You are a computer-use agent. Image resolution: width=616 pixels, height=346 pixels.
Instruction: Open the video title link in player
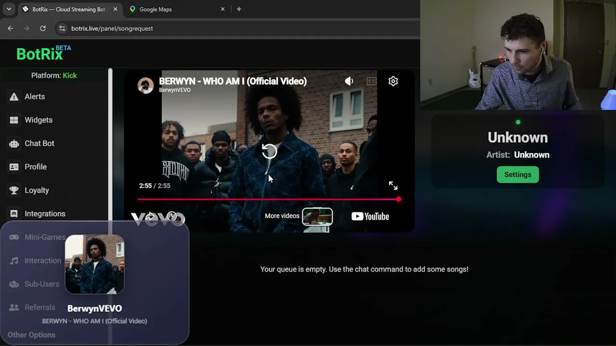click(x=233, y=81)
